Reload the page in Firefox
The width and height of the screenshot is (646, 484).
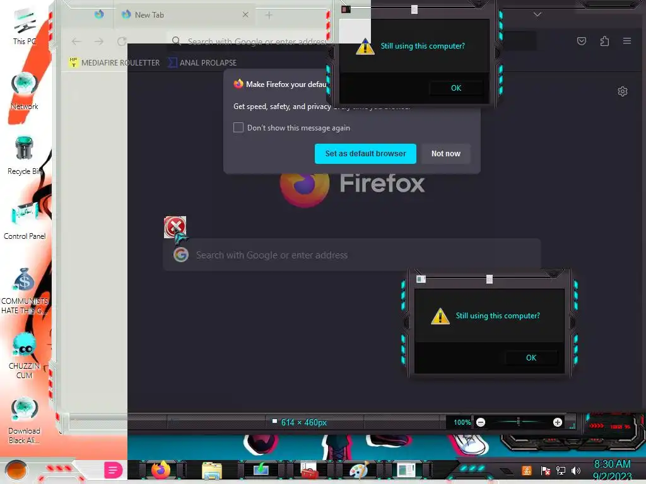(x=122, y=42)
